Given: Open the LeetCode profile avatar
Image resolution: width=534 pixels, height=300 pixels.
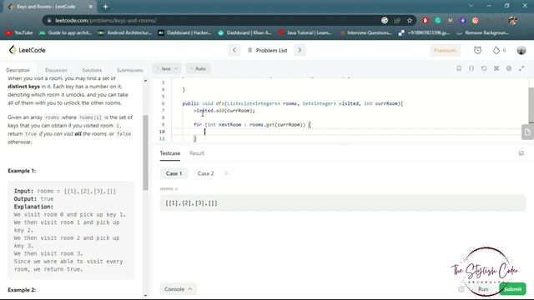Looking at the screenshot, I should click(x=521, y=50).
